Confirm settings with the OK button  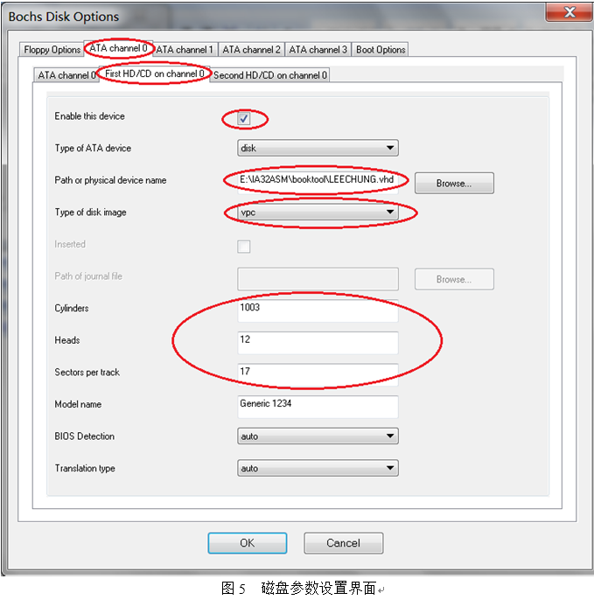coord(248,543)
